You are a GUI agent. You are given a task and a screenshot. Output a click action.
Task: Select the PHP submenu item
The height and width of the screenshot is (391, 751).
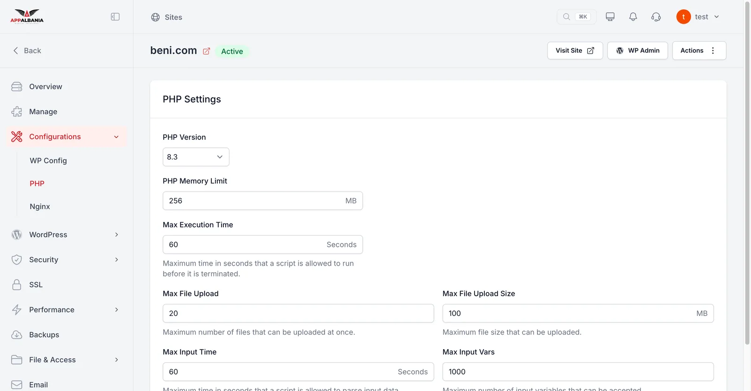point(37,184)
